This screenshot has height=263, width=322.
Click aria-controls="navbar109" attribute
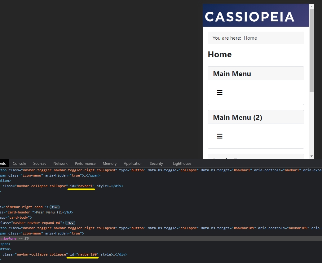coord(284,228)
